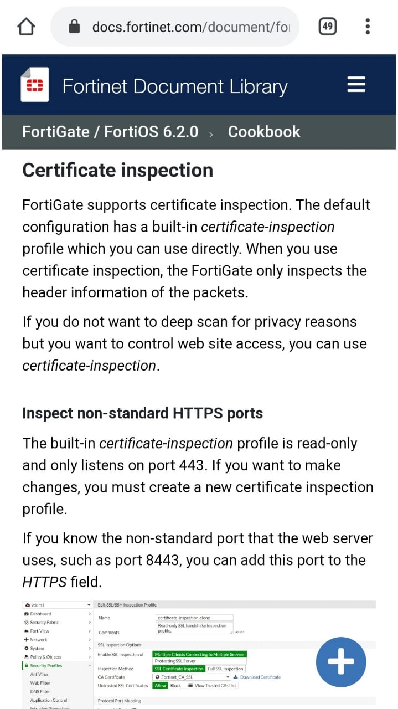Select Full SSL Inspection method
This screenshot has width=398, height=709.
click(225, 669)
